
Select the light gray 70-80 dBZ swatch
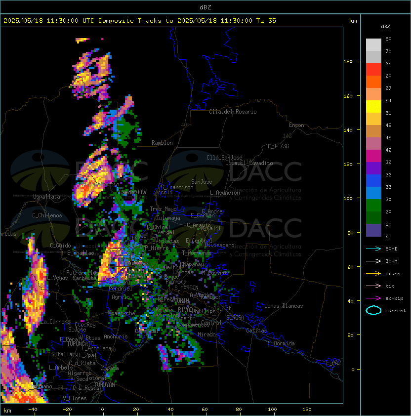coord(373,45)
